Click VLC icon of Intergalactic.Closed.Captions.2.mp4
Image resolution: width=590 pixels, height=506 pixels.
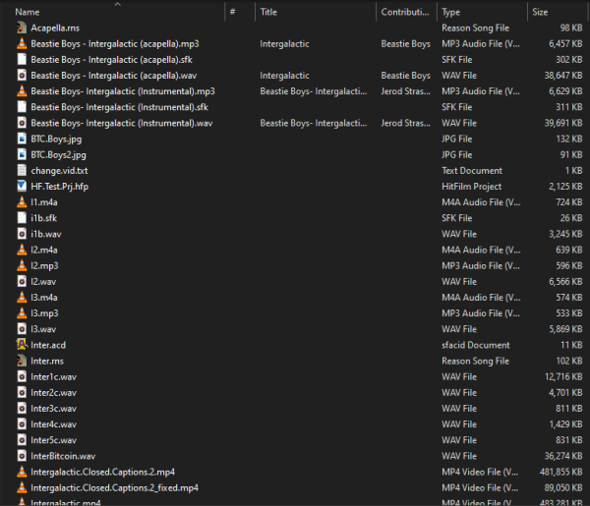point(22,472)
